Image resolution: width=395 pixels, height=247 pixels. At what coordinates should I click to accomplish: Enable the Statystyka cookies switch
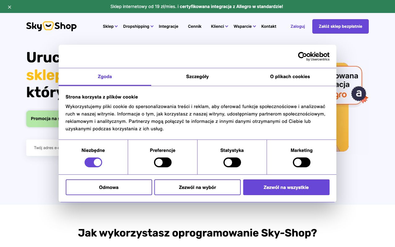point(232,162)
